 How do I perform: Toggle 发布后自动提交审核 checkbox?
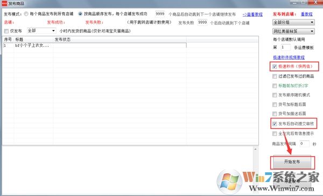275,124
